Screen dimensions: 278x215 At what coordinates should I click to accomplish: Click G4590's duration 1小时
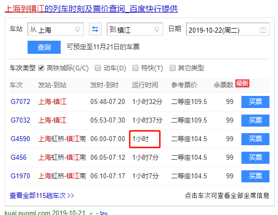141,139
